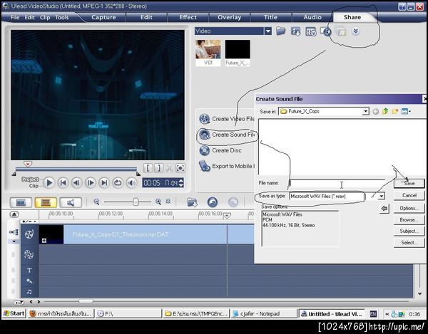
Task: Click the Export to Mobile Device icon
Action: point(204,166)
